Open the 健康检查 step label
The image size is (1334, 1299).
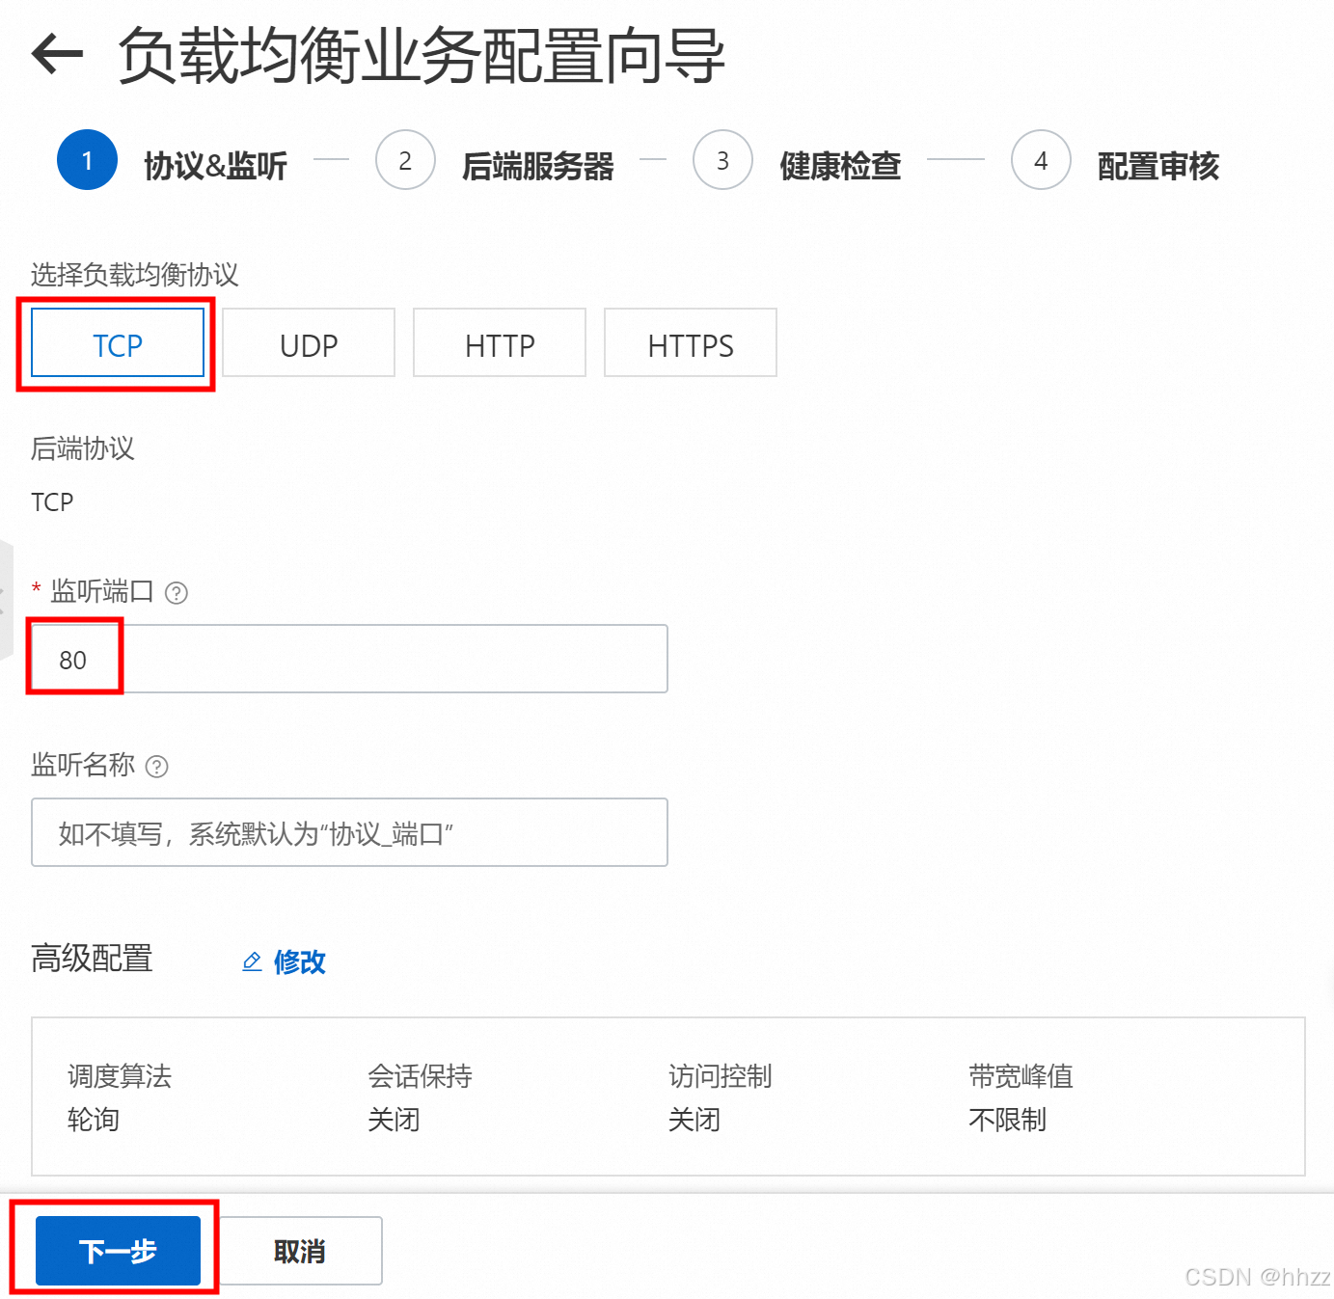[x=840, y=166]
